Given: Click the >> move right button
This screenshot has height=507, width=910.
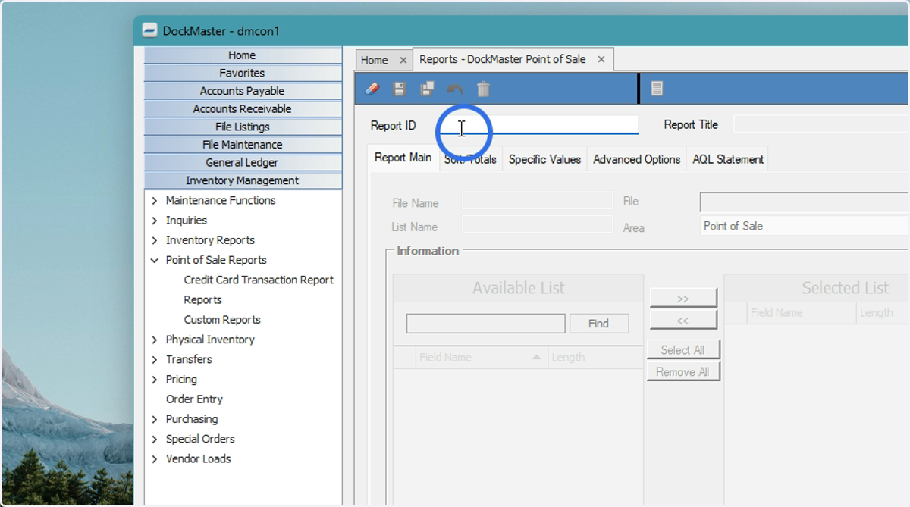Looking at the screenshot, I should click(682, 298).
